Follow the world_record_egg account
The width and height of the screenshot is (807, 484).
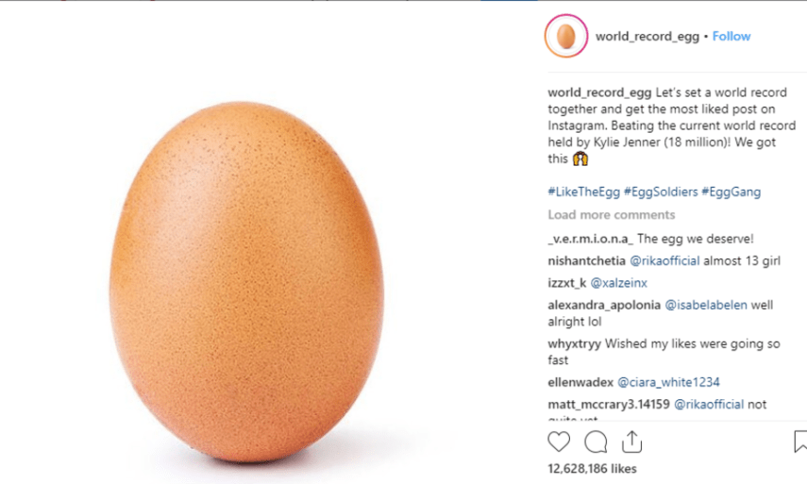coord(731,36)
